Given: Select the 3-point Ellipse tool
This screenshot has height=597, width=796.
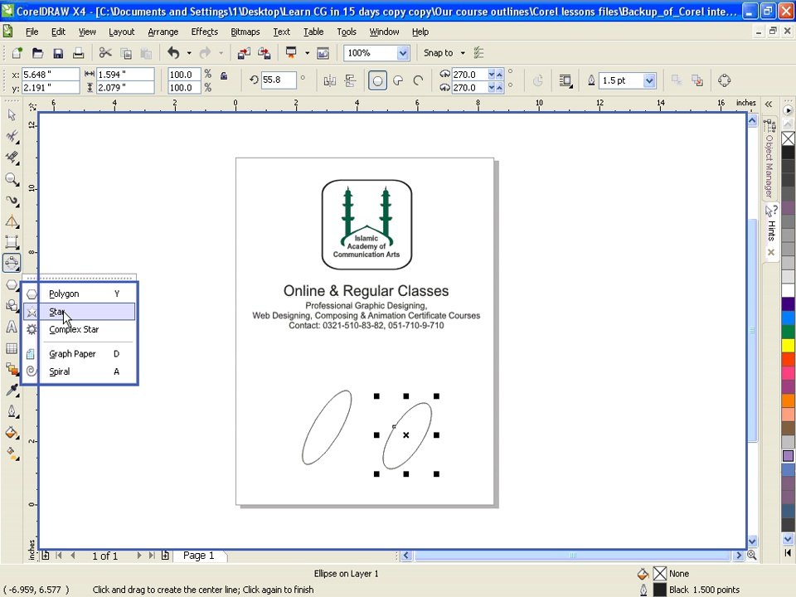Looking at the screenshot, I should (12, 263).
